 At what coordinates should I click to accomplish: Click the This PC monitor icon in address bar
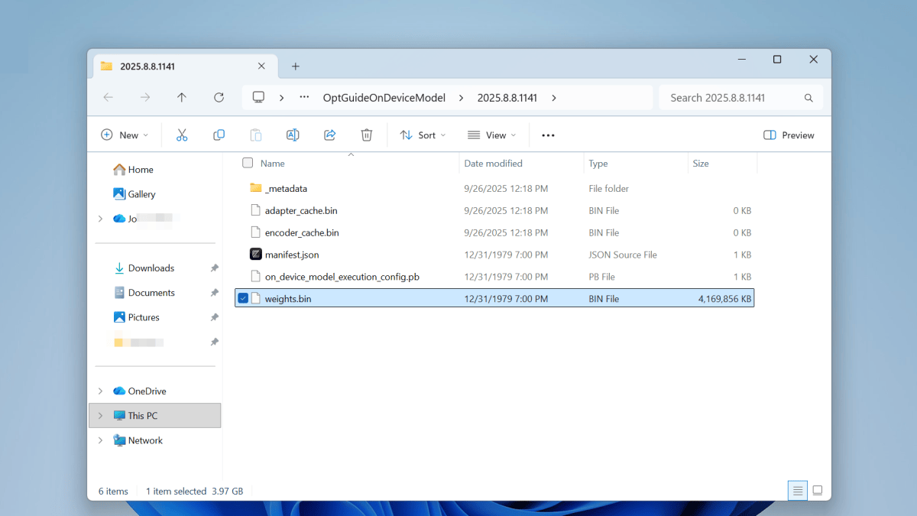259,98
